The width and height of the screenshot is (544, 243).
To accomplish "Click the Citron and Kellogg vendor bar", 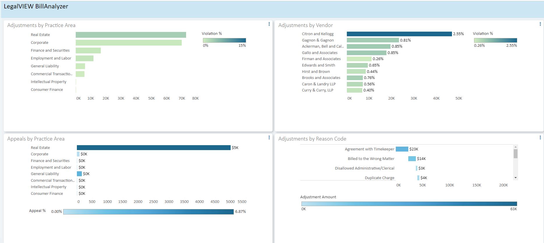I will 399,34.
